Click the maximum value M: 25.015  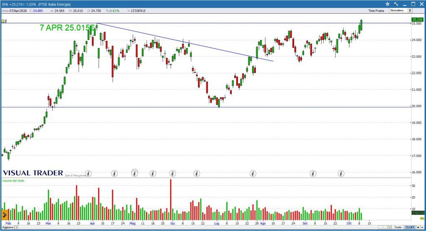pos(76,11)
